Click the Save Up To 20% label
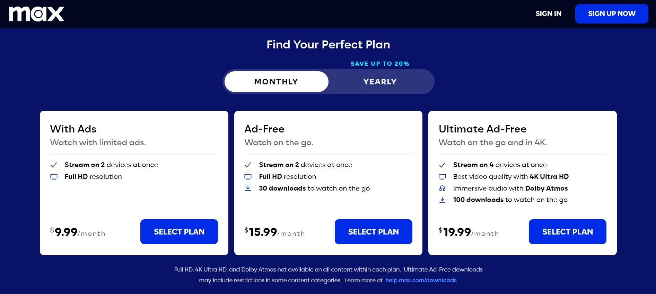 point(380,64)
